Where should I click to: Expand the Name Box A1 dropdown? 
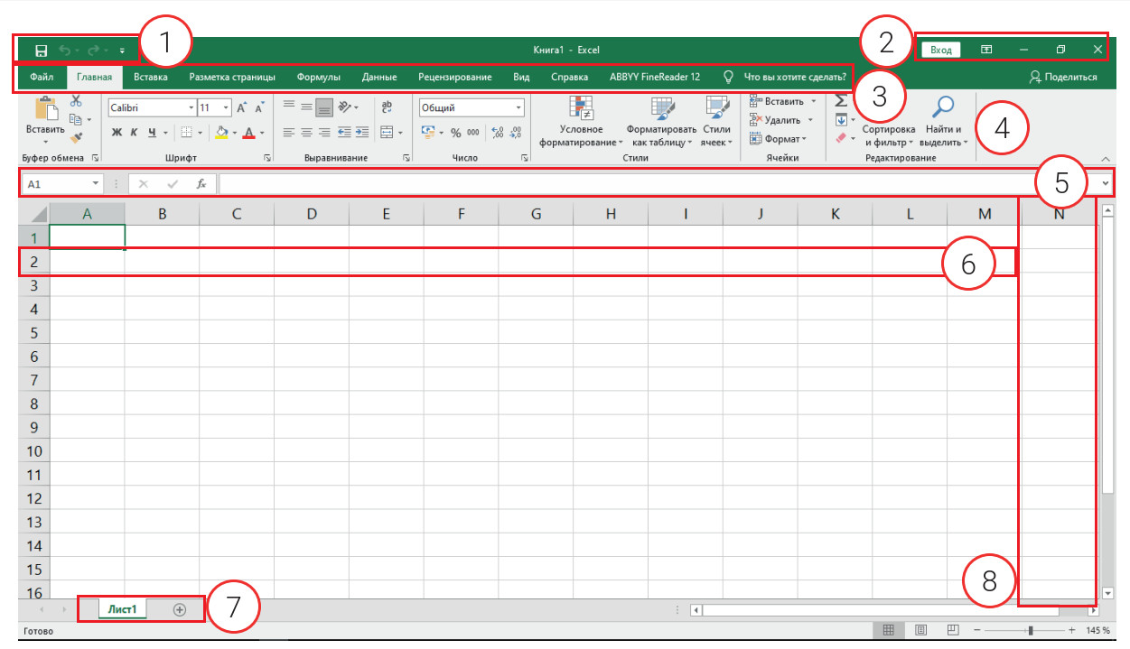tap(96, 183)
